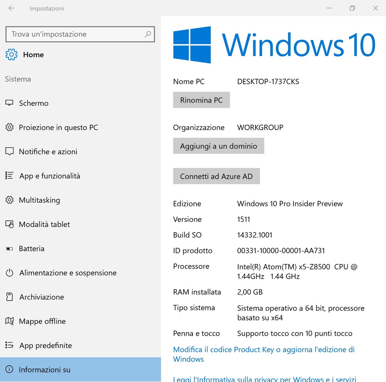The image size is (386, 382).
Task: Select App predefinite in the sidebar
Action: [46, 345]
